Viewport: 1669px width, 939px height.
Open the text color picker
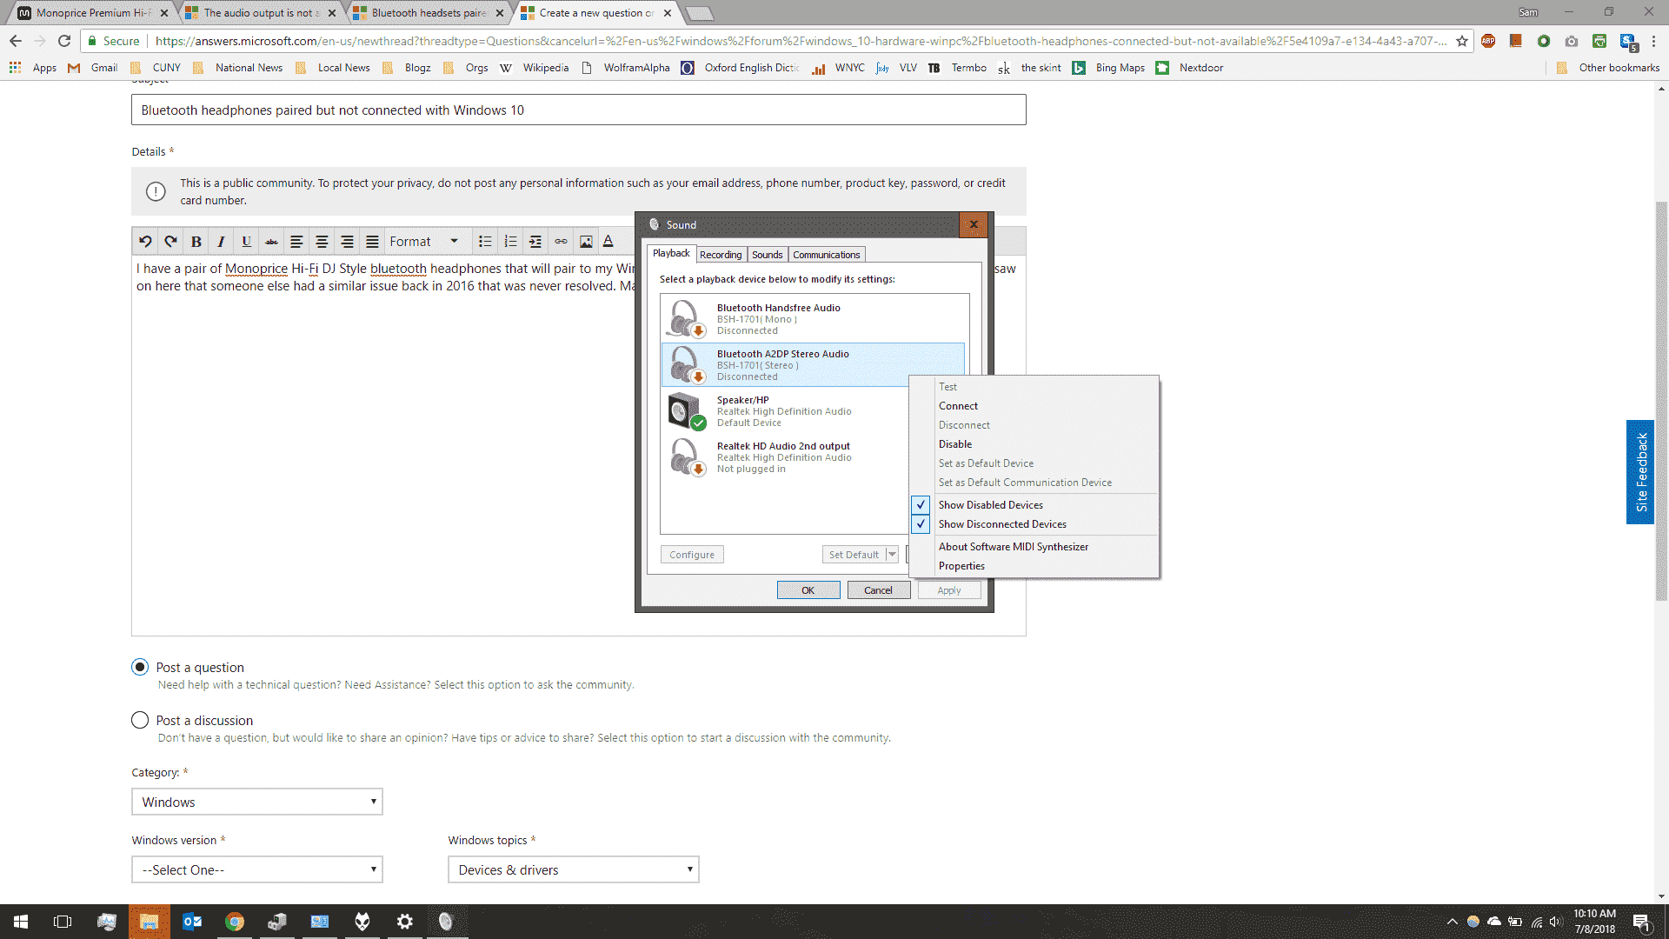[x=608, y=242]
